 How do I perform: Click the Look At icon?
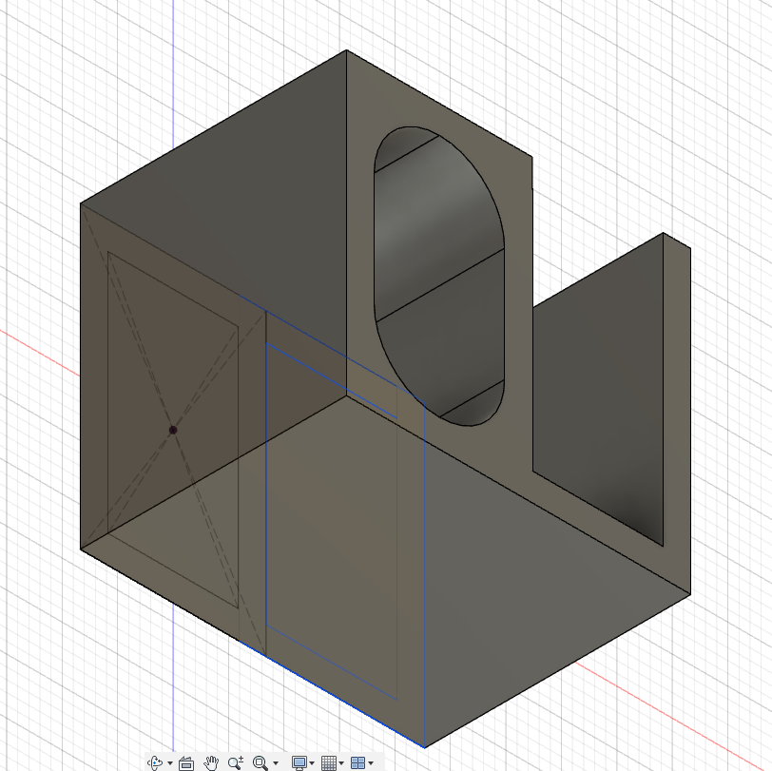(186, 762)
